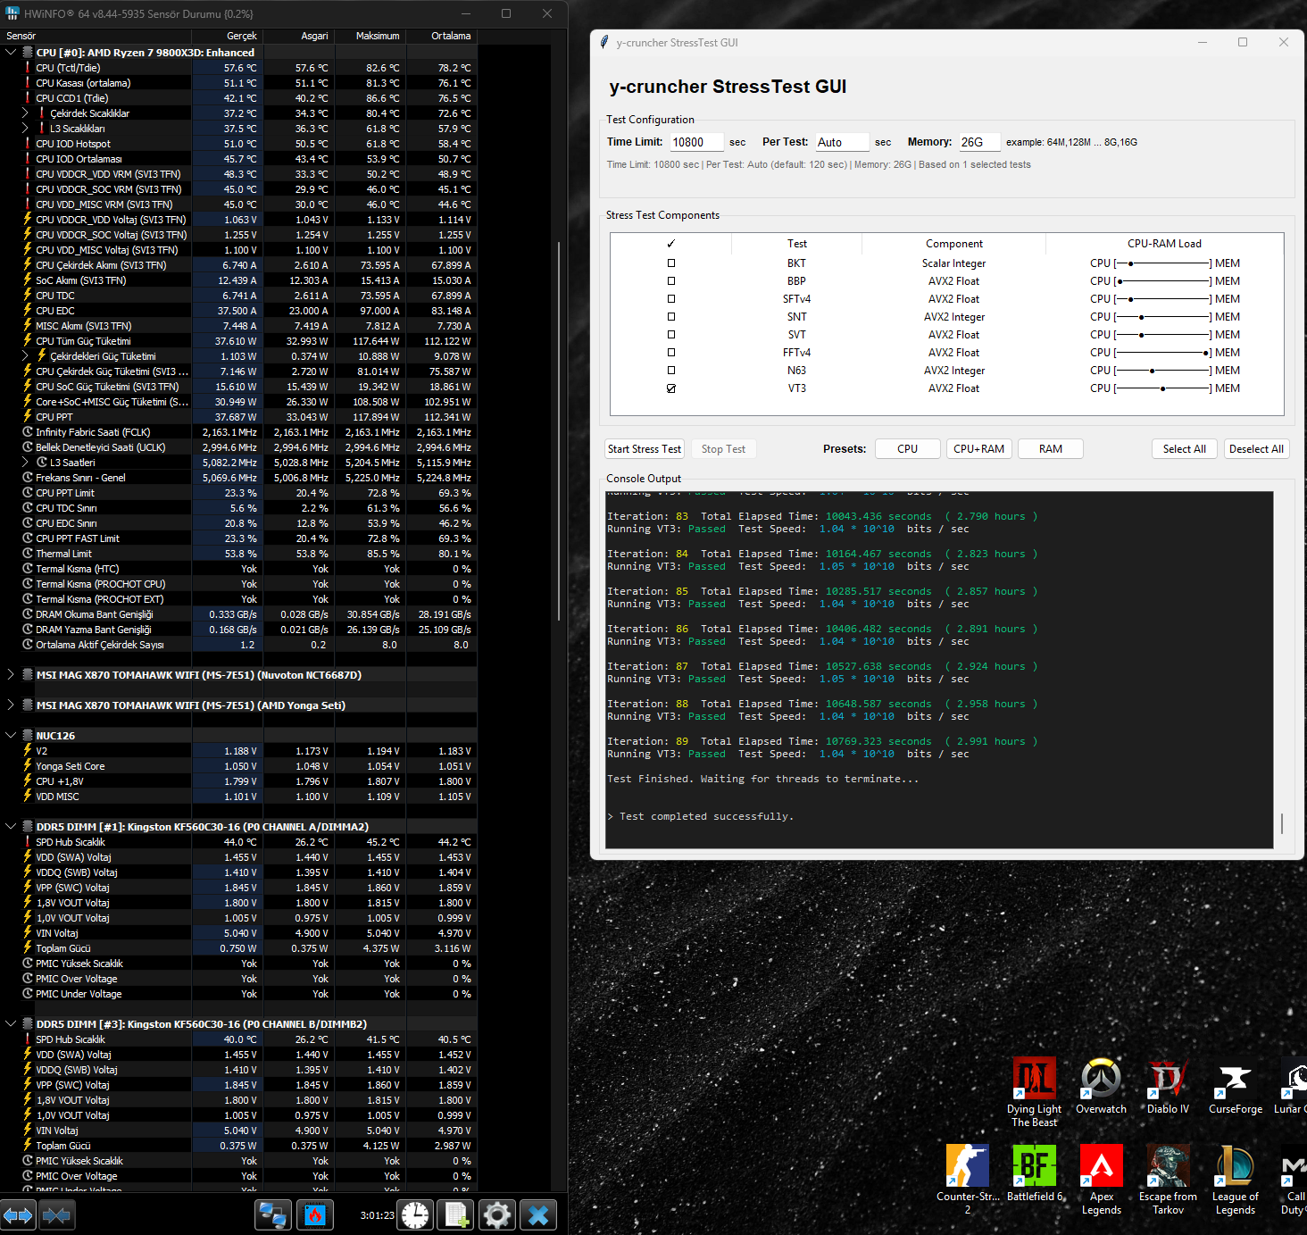Click the Memory input field
This screenshot has height=1235, width=1307.
[980, 142]
